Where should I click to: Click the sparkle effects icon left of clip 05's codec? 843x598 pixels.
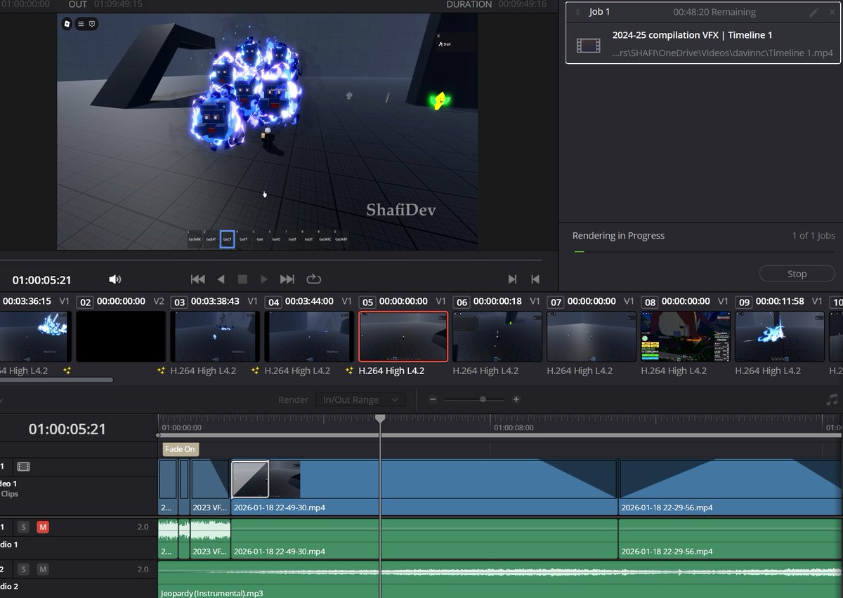coord(349,371)
